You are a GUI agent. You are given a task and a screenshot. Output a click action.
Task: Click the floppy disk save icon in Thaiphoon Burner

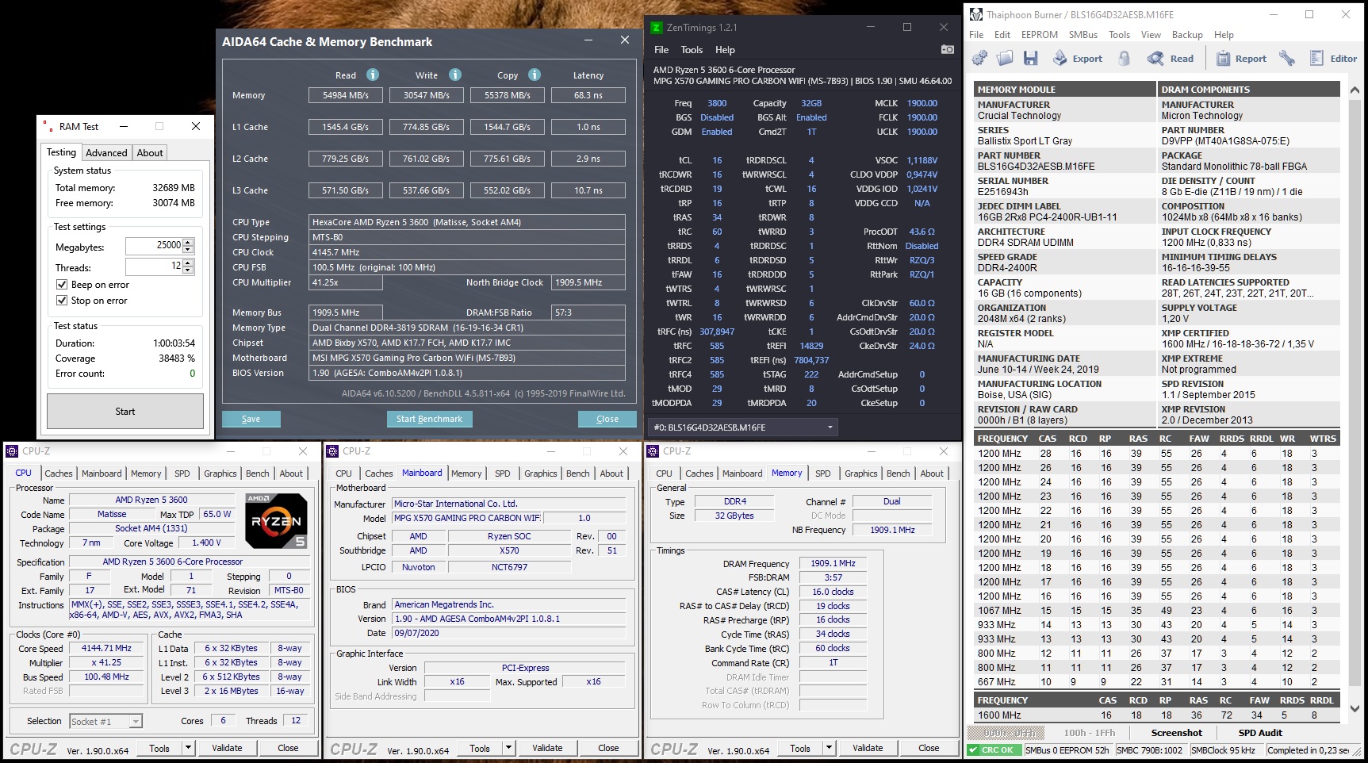(x=1030, y=58)
